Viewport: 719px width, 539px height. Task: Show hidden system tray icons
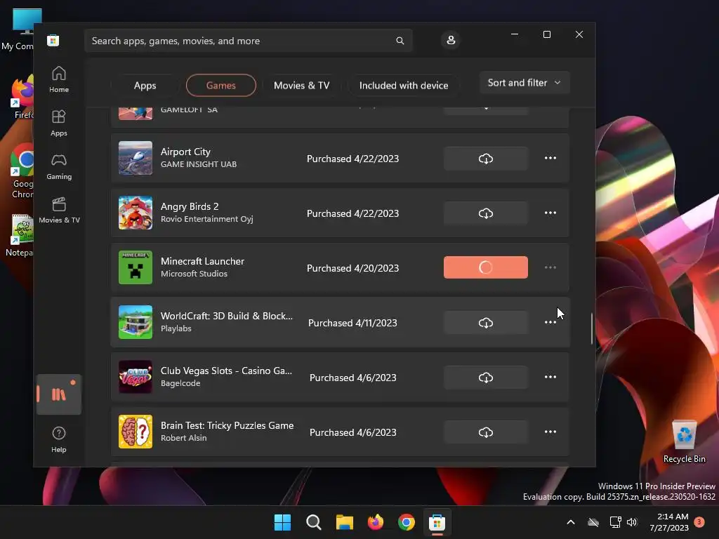pos(571,522)
